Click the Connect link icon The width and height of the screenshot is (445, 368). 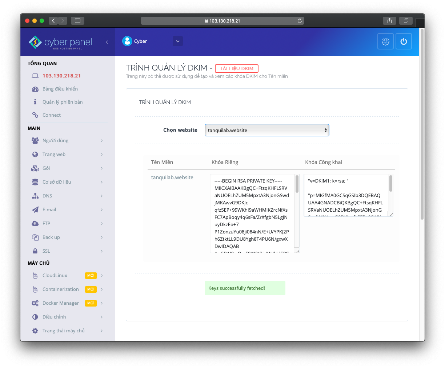[35, 115]
